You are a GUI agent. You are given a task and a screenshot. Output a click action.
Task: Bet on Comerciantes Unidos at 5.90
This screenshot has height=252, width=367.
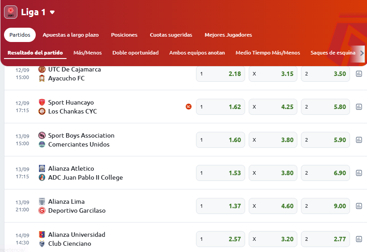click(325, 140)
